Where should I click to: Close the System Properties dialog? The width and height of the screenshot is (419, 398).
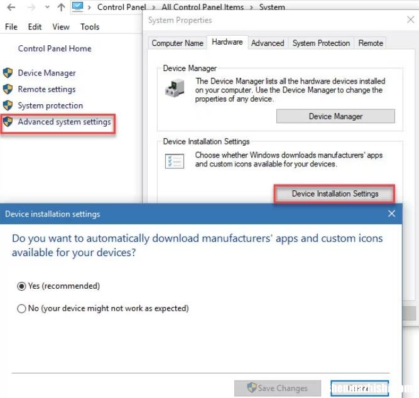[x=410, y=19]
